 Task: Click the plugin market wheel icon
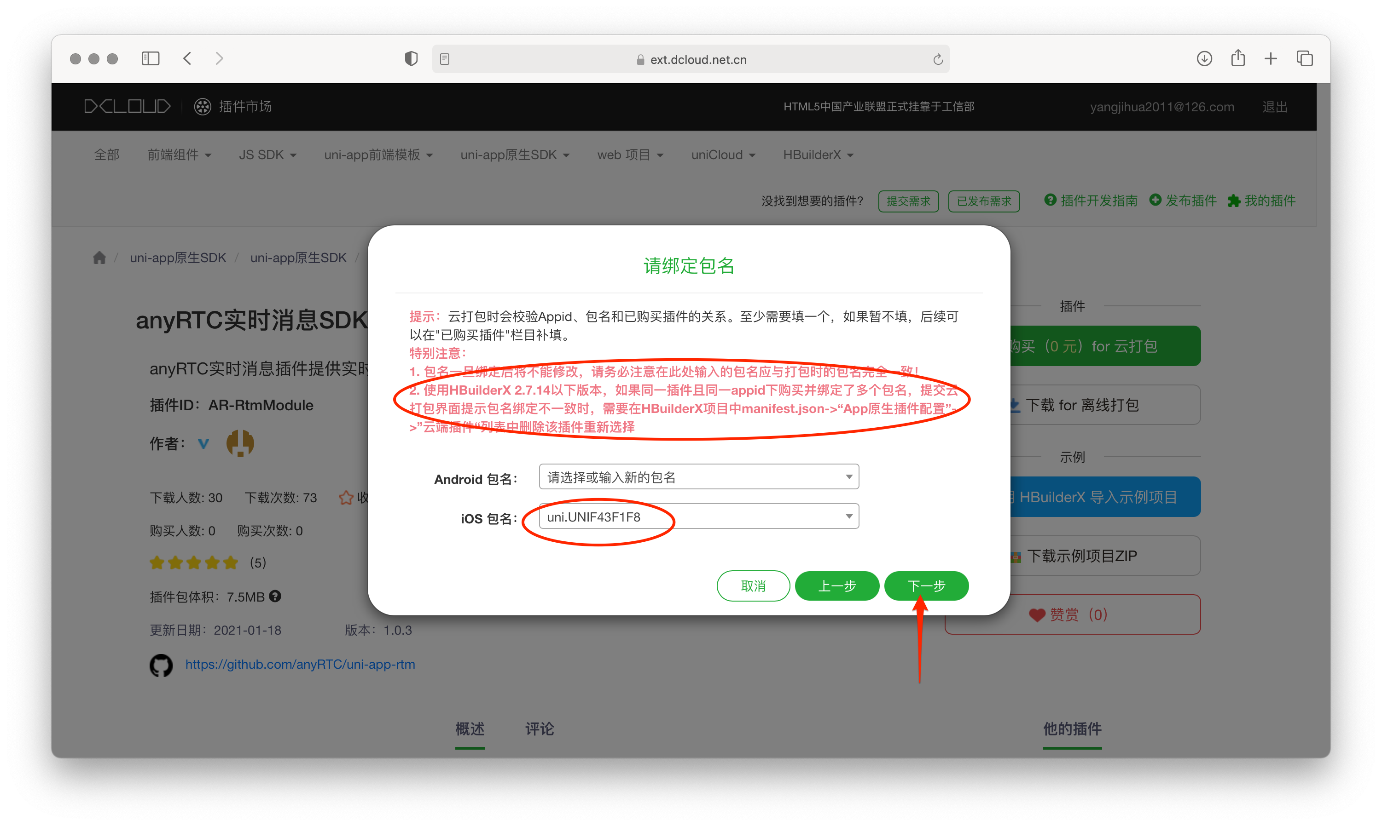click(x=202, y=106)
